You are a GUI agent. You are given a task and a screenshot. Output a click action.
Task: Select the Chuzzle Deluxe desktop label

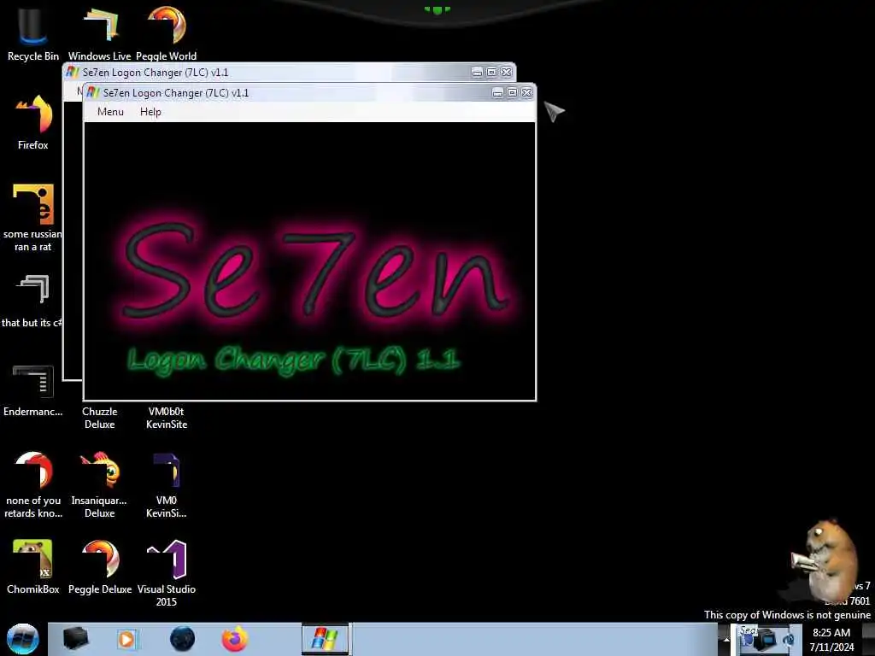99,418
